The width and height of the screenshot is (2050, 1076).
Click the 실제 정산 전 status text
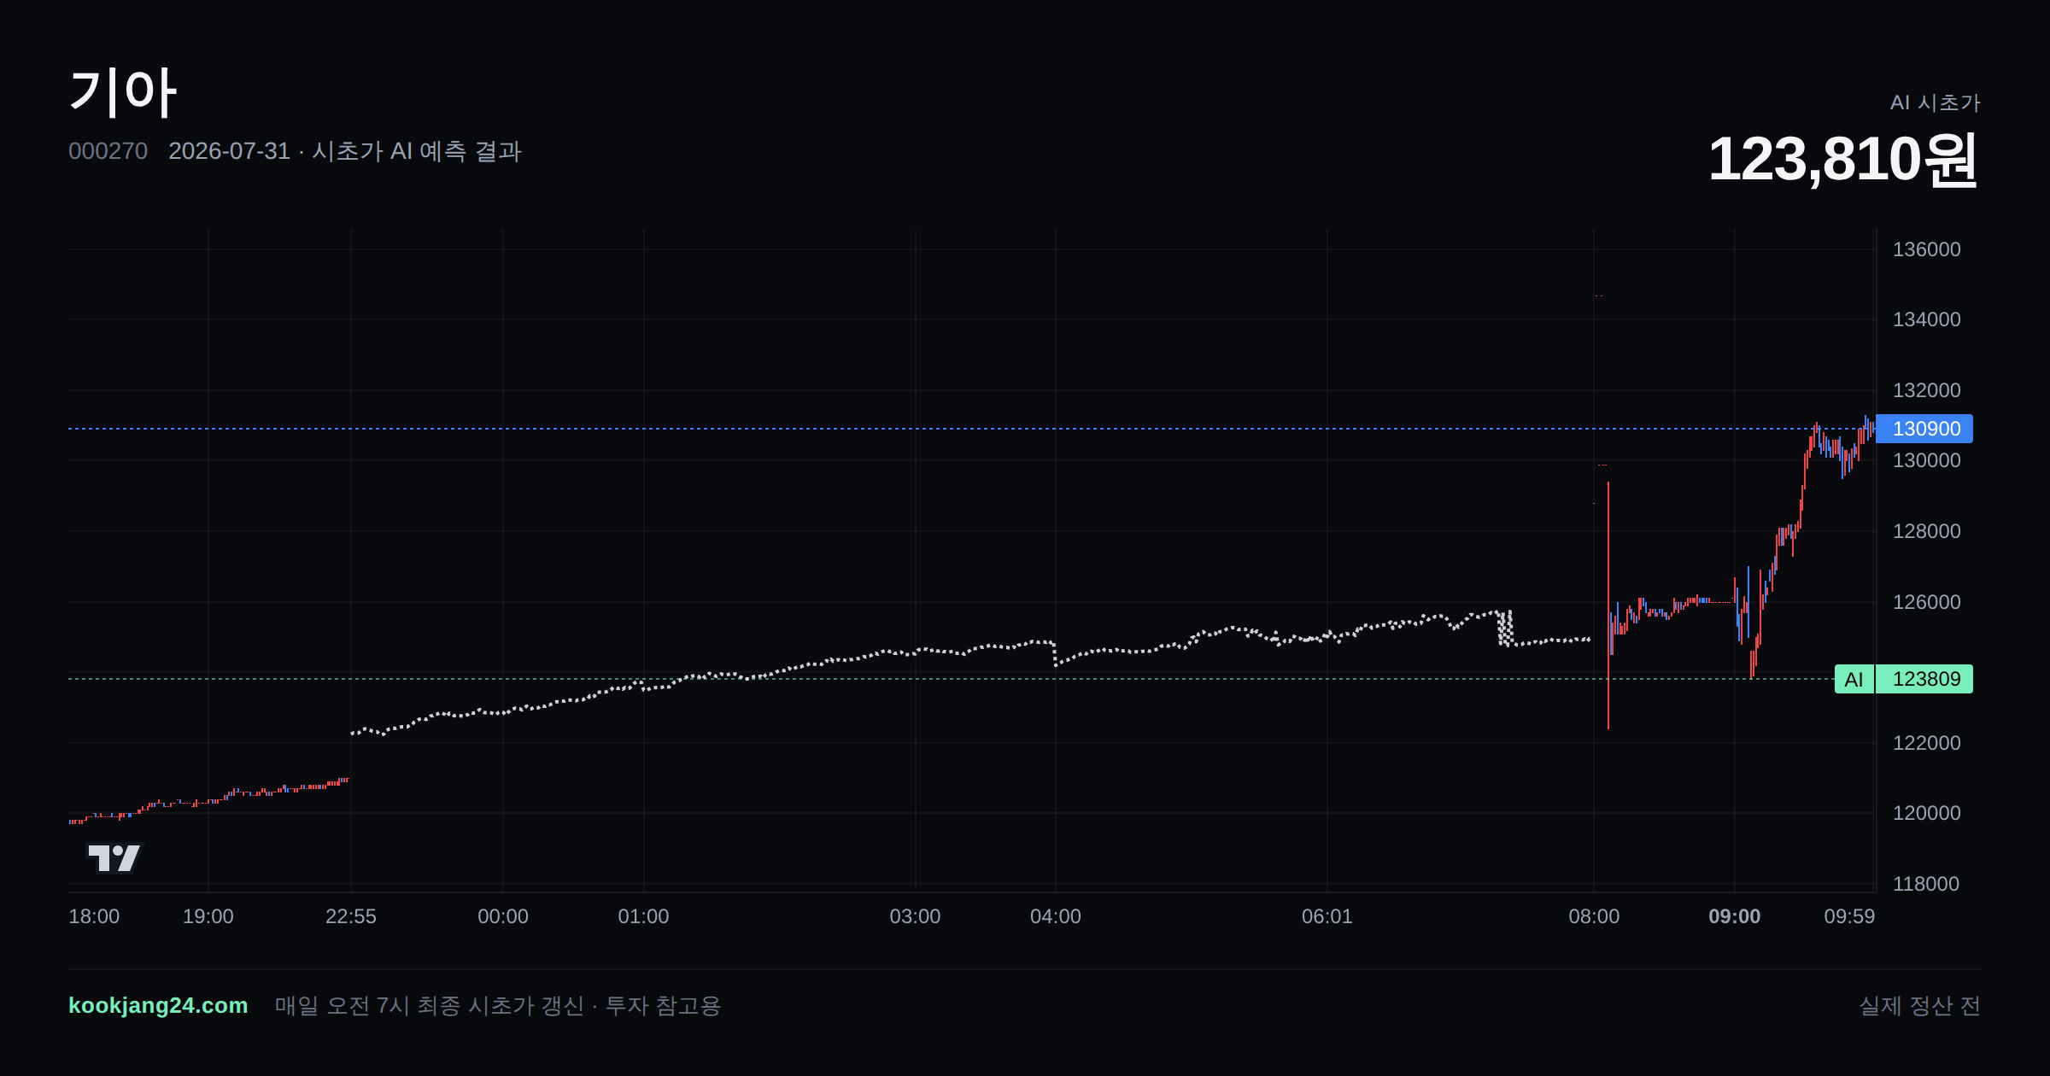[x=1920, y=1005]
